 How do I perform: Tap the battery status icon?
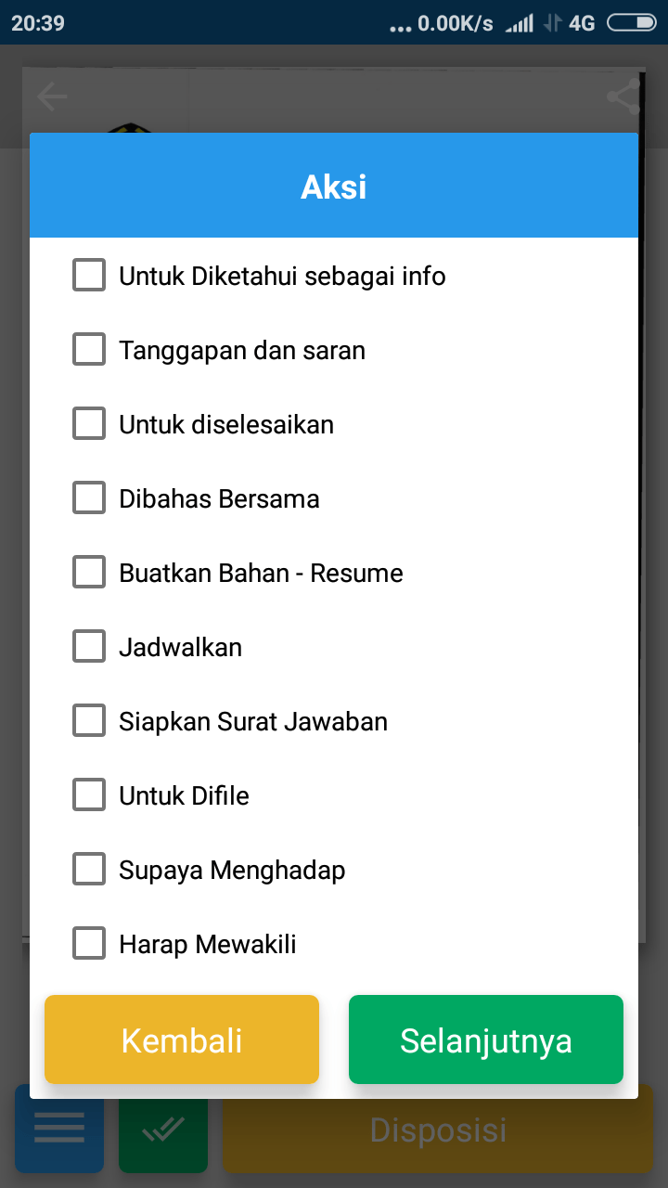(x=631, y=22)
